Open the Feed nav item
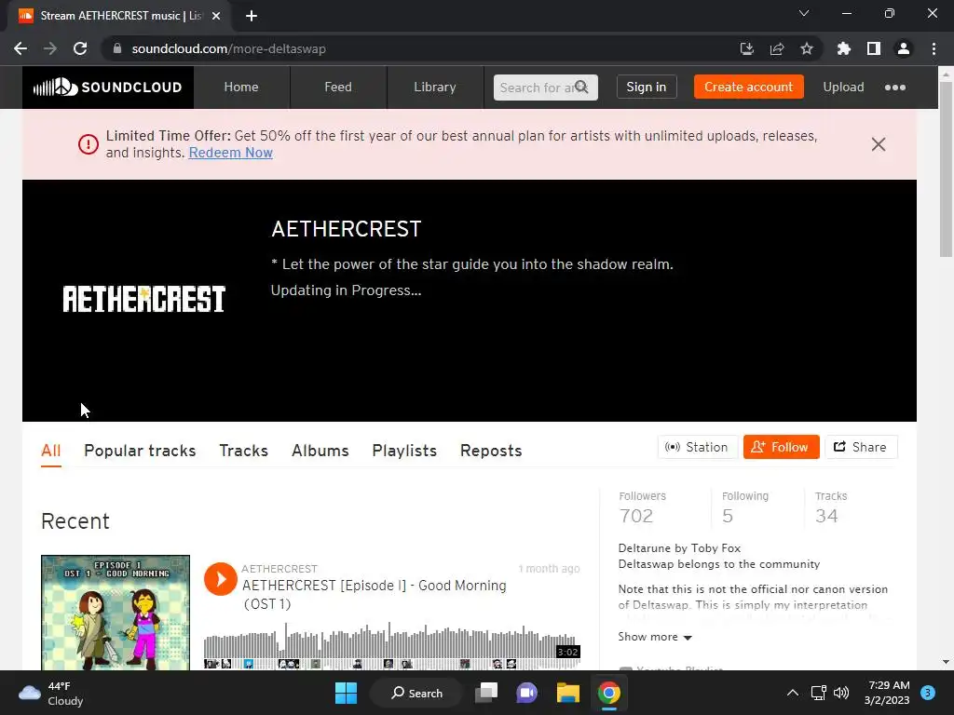 (337, 87)
